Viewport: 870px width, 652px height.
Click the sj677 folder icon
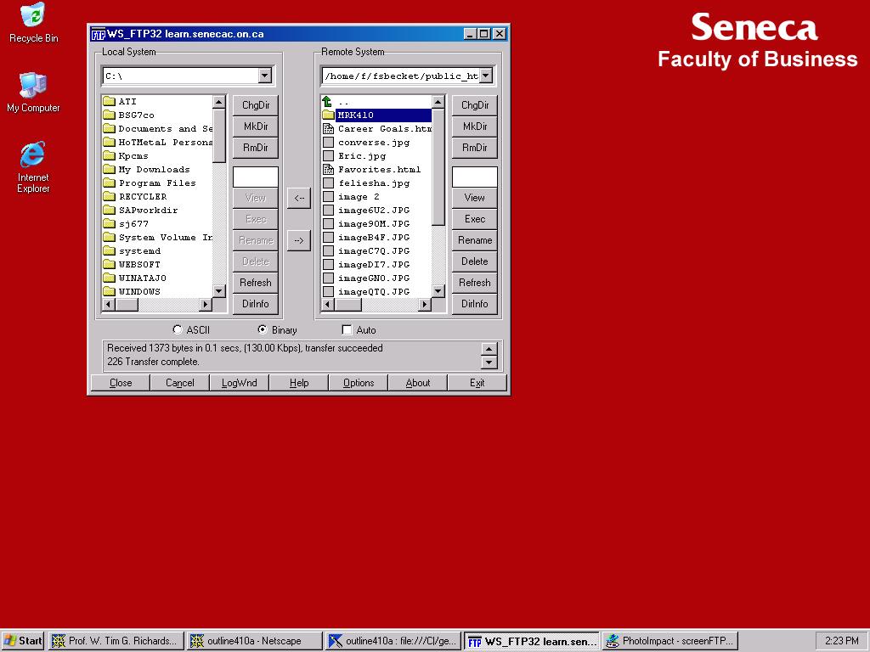[x=109, y=223]
